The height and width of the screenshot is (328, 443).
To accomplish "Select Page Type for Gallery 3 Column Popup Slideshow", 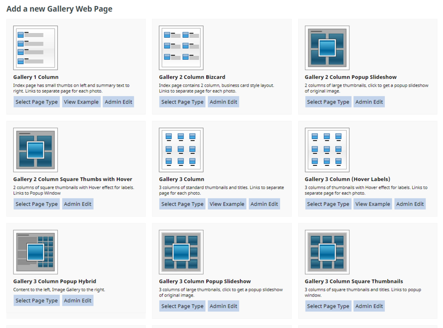I will click(182, 306).
